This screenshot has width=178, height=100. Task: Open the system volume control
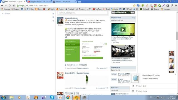click(x=164, y=97)
